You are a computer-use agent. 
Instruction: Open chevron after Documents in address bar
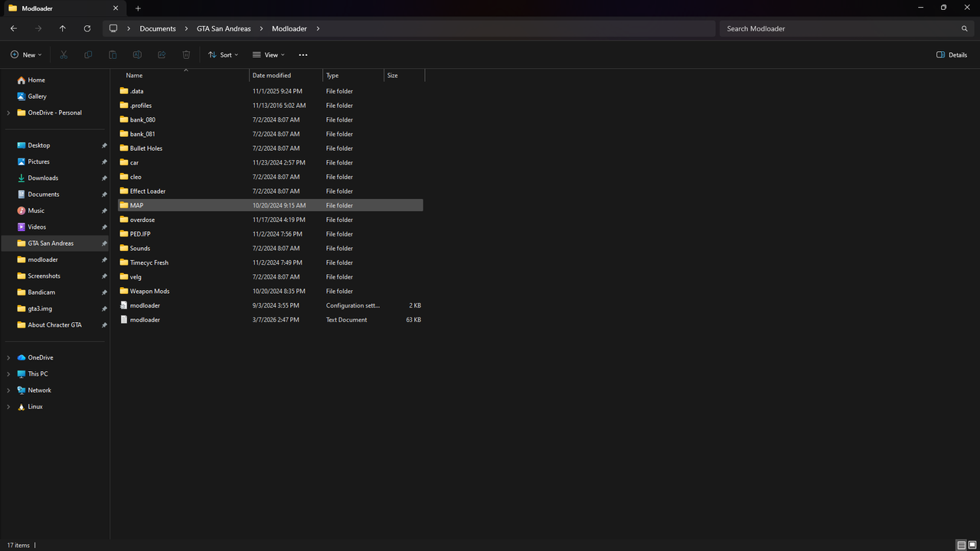tap(186, 28)
